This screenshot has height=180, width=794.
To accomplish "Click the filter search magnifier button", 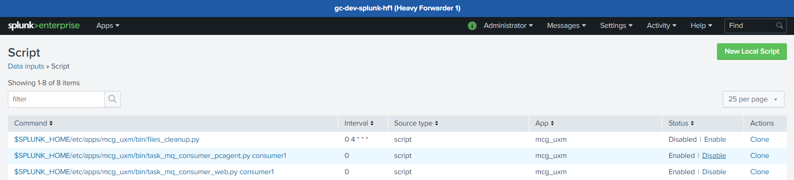I will click(x=112, y=99).
